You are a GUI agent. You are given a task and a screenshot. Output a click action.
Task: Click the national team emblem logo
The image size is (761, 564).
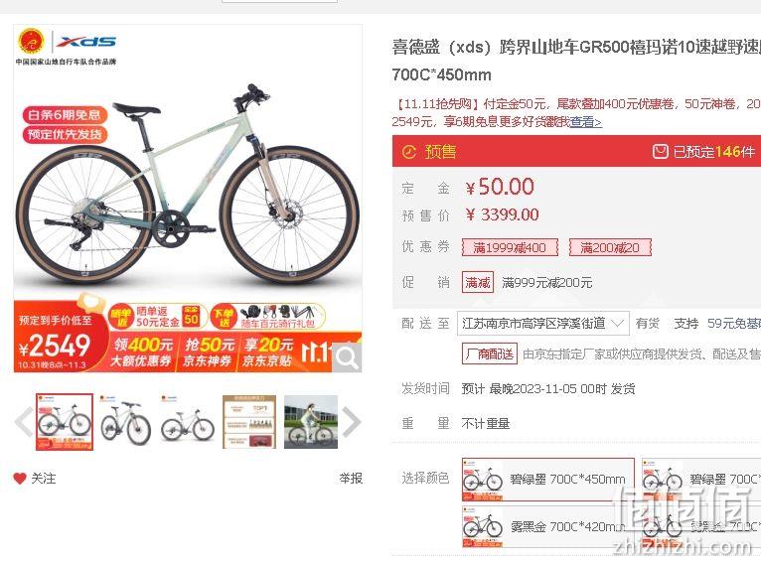[31, 42]
